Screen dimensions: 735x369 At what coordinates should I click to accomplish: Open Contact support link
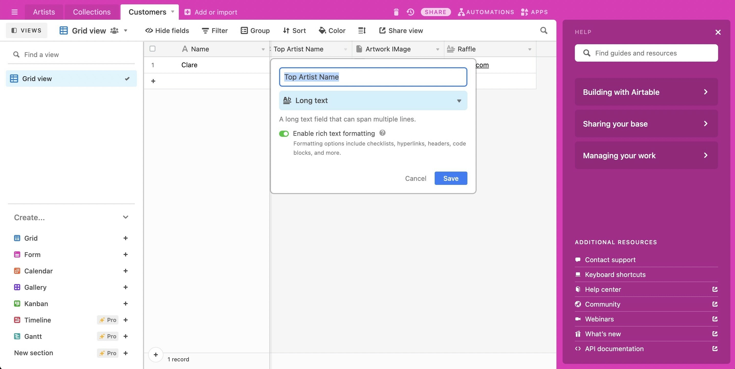[x=610, y=260]
